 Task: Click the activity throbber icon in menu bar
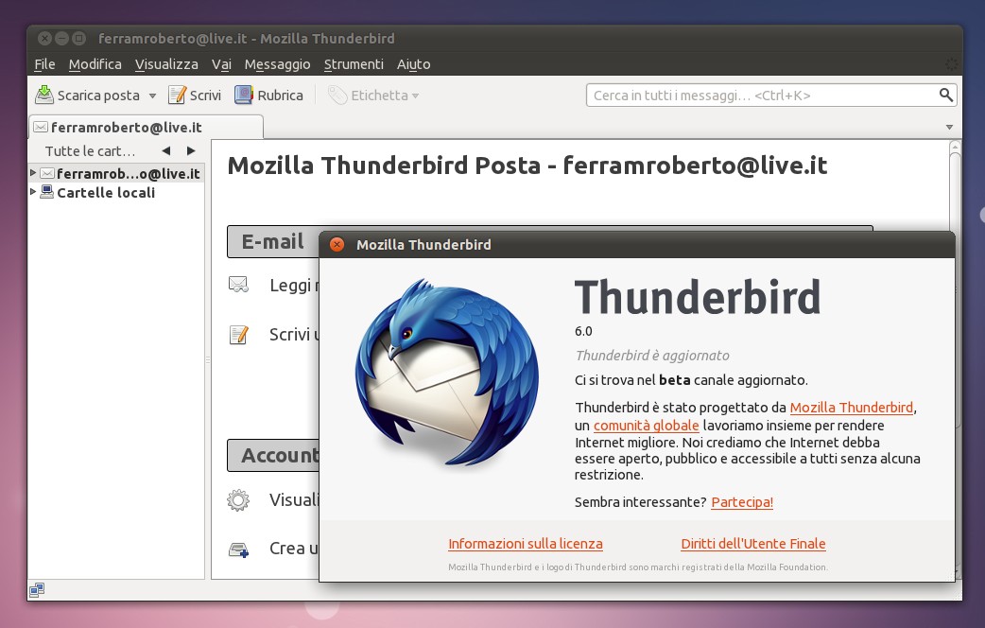(x=952, y=64)
